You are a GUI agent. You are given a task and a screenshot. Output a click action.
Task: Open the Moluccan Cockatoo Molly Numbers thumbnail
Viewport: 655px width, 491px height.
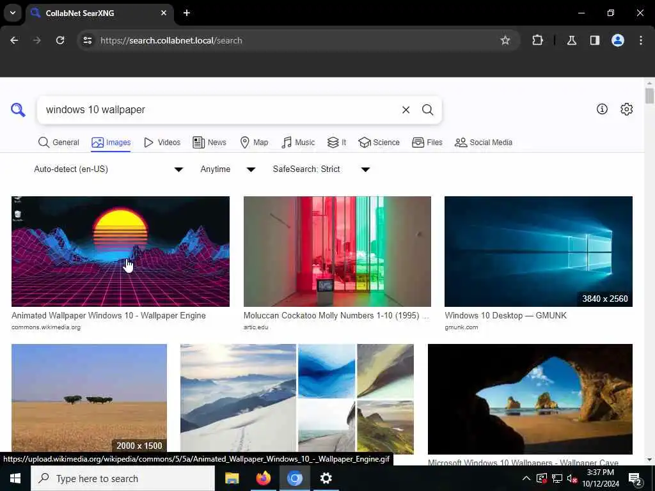point(337,251)
